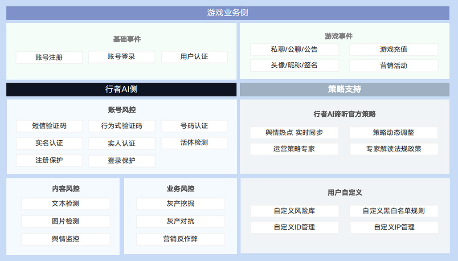The width and height of the screenshot is (458, 261).
Task: Click the 专家解读法规政策 item
Action: (x=393, y=149)
